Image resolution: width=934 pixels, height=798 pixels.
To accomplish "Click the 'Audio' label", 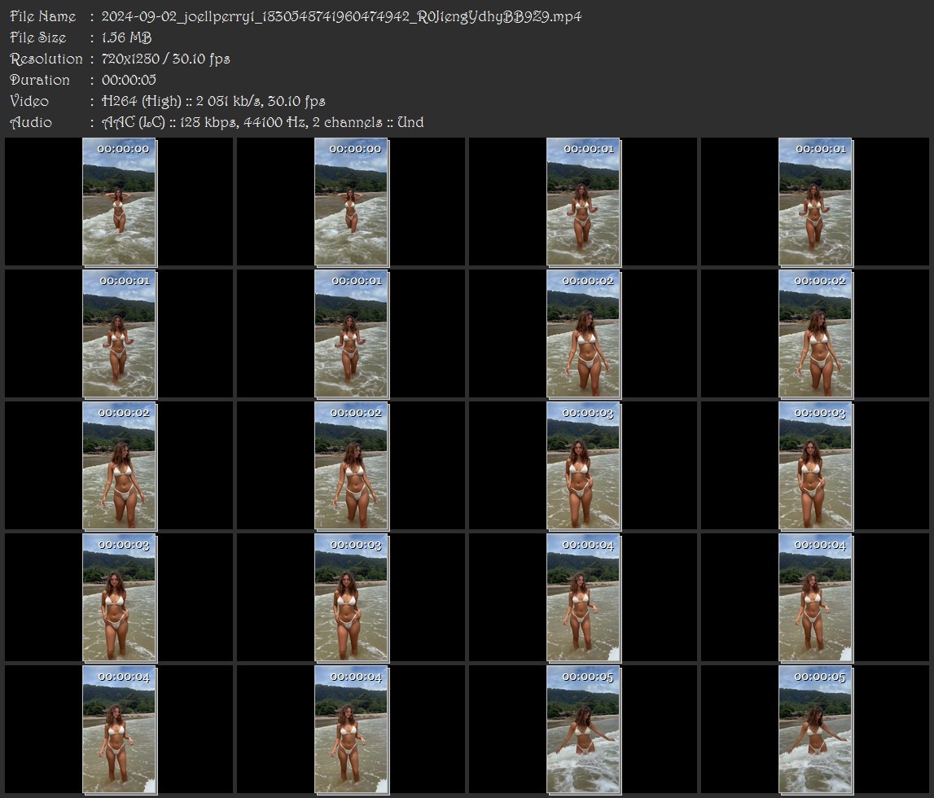I will point(31,122).
